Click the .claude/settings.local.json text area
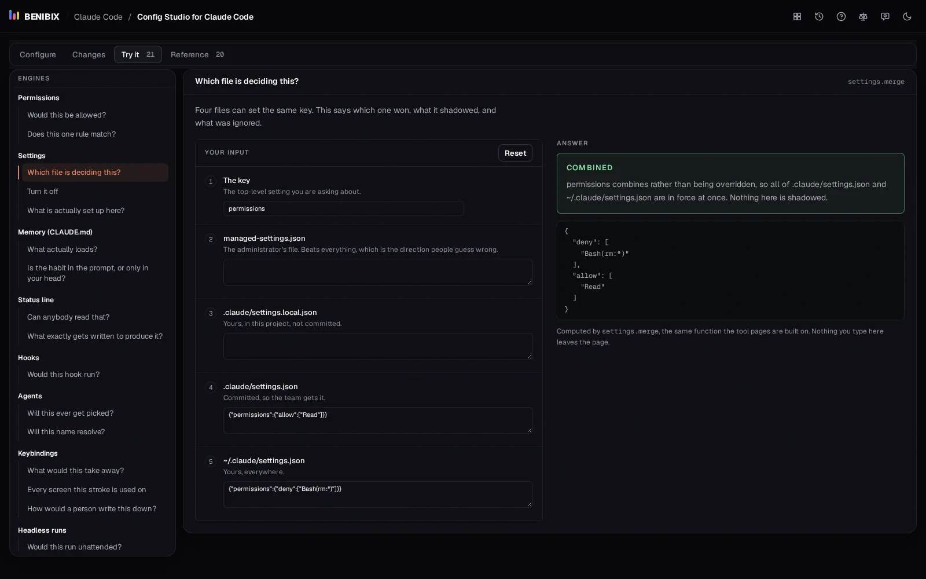 tap(378, 346)
